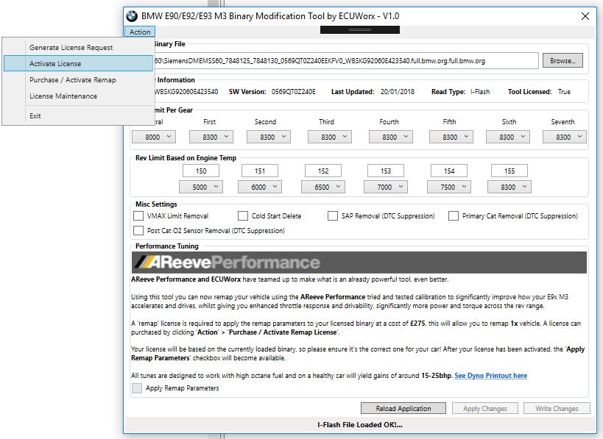Click the Last Updated date 20/01/2018
Image resolution: width=603 pixels, height=439 pixels.
pyautogui.click(x=398, y=92)
